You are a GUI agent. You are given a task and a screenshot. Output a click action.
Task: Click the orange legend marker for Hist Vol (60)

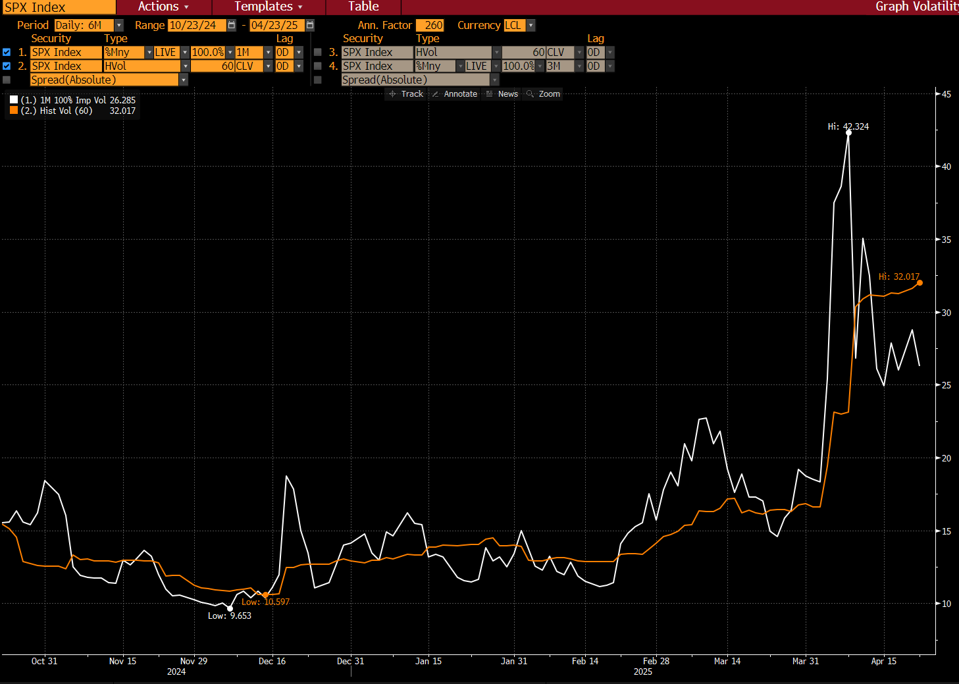pyautogui.click(x=14, y=111)
